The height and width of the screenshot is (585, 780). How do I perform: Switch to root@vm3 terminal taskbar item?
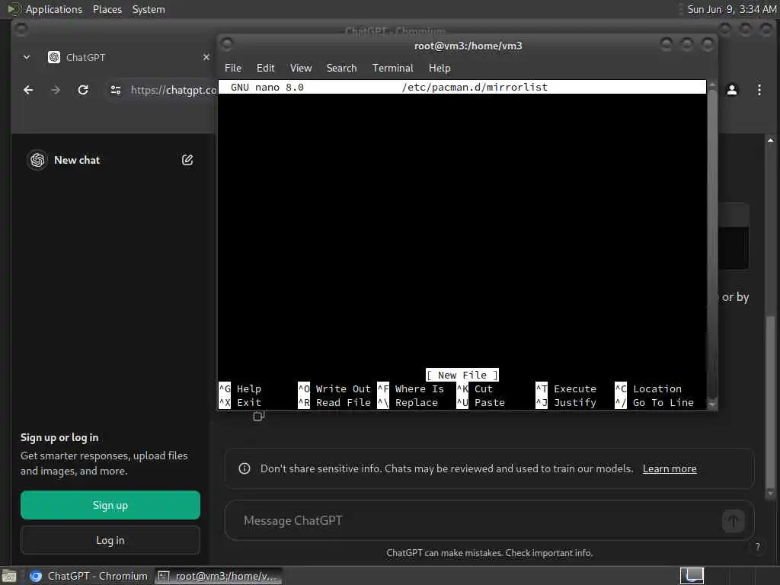coord(219,576)
